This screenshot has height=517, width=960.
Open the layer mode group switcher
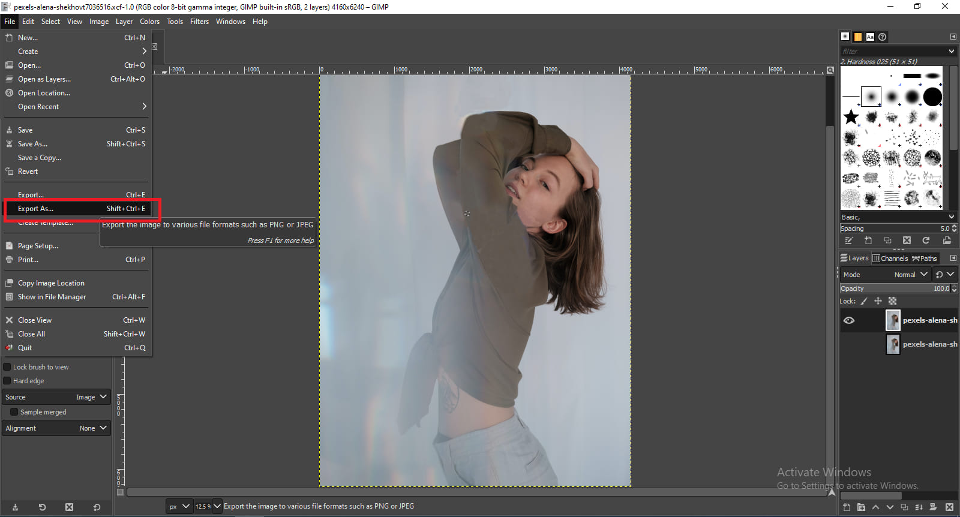pyautogui.click(x=944, y=275)
